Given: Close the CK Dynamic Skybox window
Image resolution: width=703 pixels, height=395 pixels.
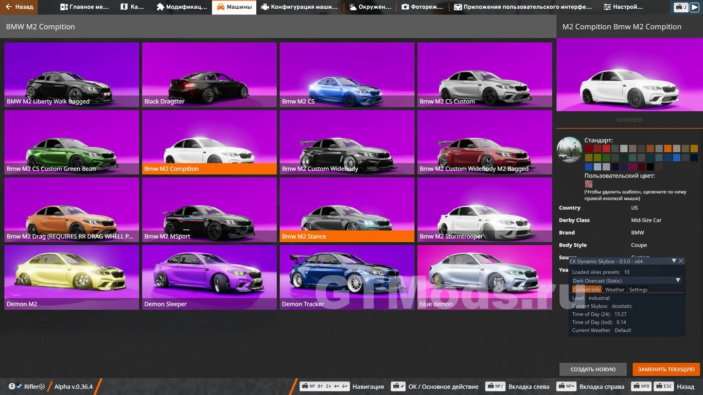Looking at the screenshot, I should point(681,261).
